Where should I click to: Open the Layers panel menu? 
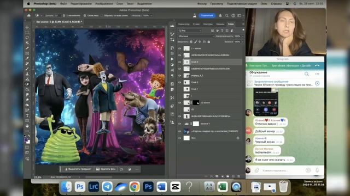pos(243,24)
